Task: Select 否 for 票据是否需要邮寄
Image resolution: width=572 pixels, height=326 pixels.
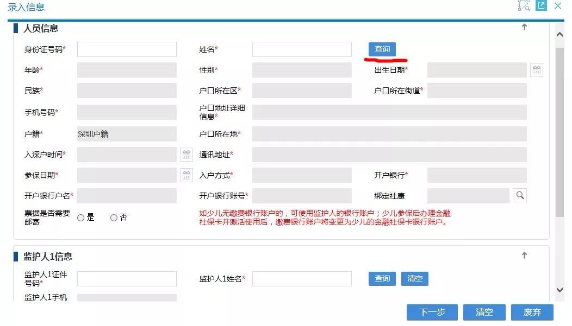Action: [114, 218]
